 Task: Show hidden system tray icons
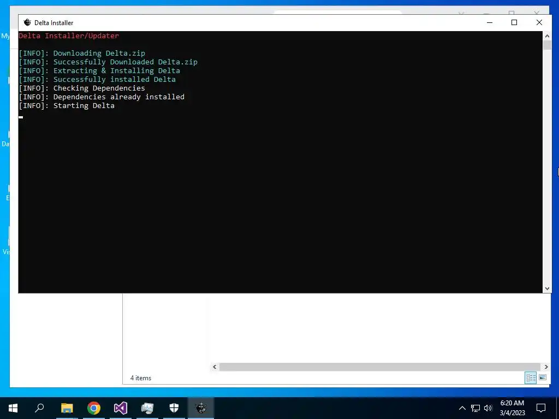pos(462,408)
